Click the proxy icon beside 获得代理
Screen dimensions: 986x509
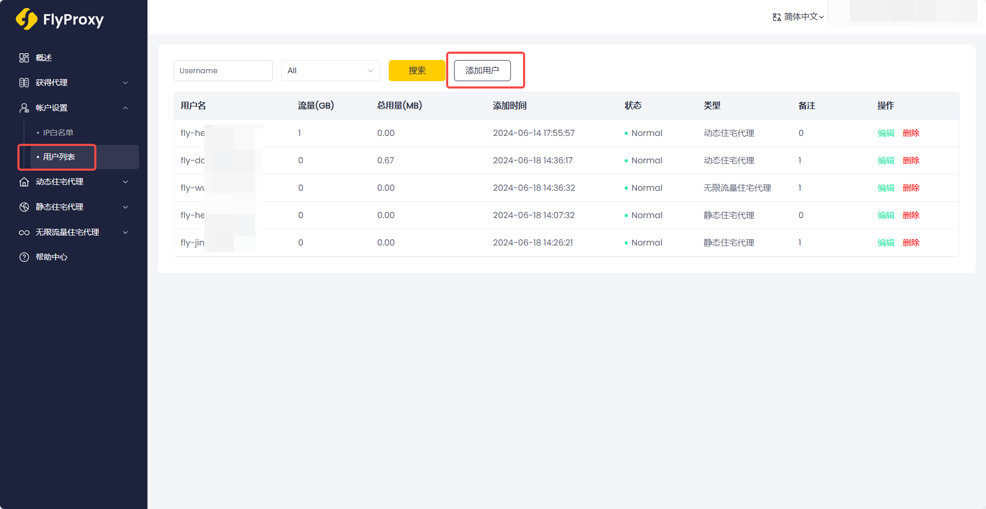click(24, 83)
